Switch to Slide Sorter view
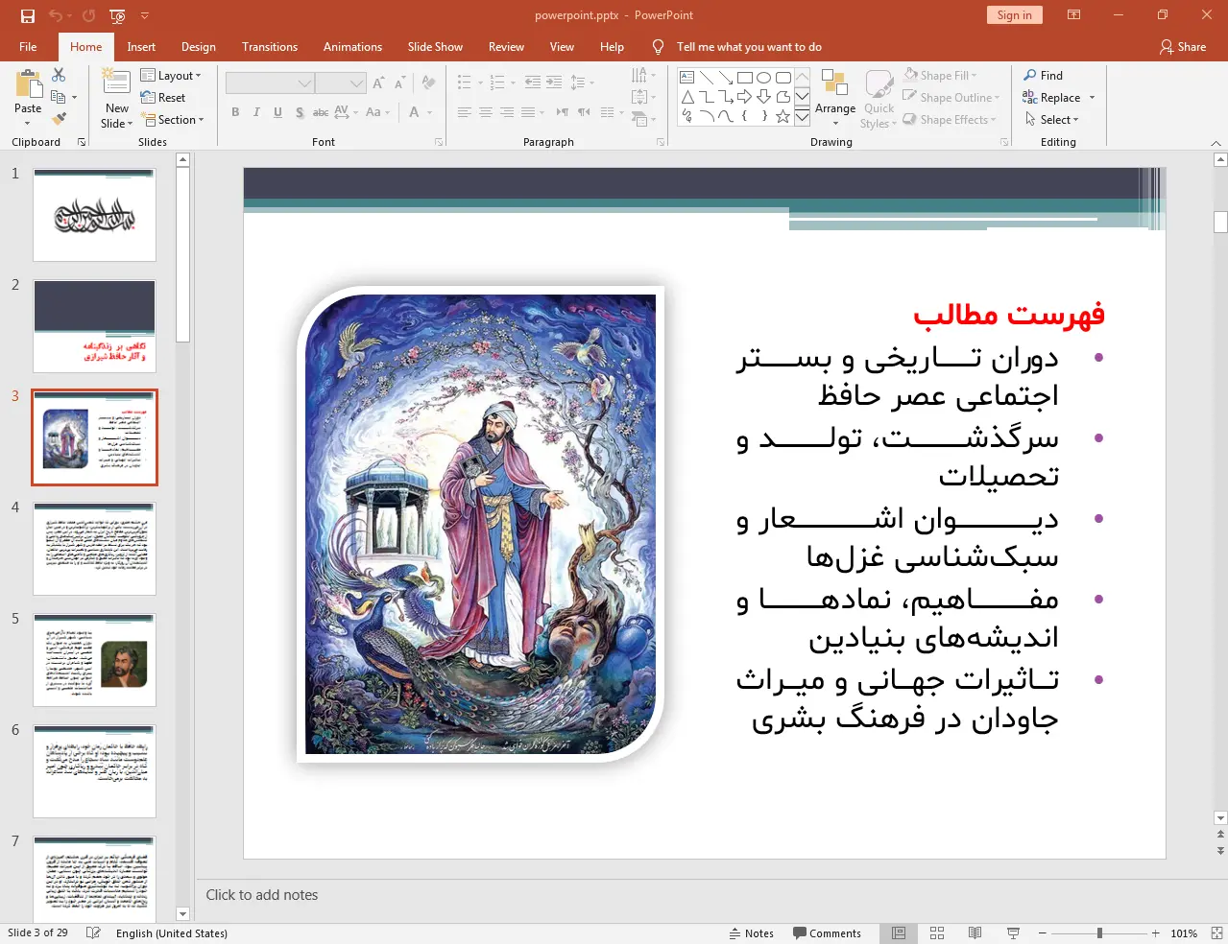Screen dimensions: 1228x944 pyautogui.click(x=937, y=933)
